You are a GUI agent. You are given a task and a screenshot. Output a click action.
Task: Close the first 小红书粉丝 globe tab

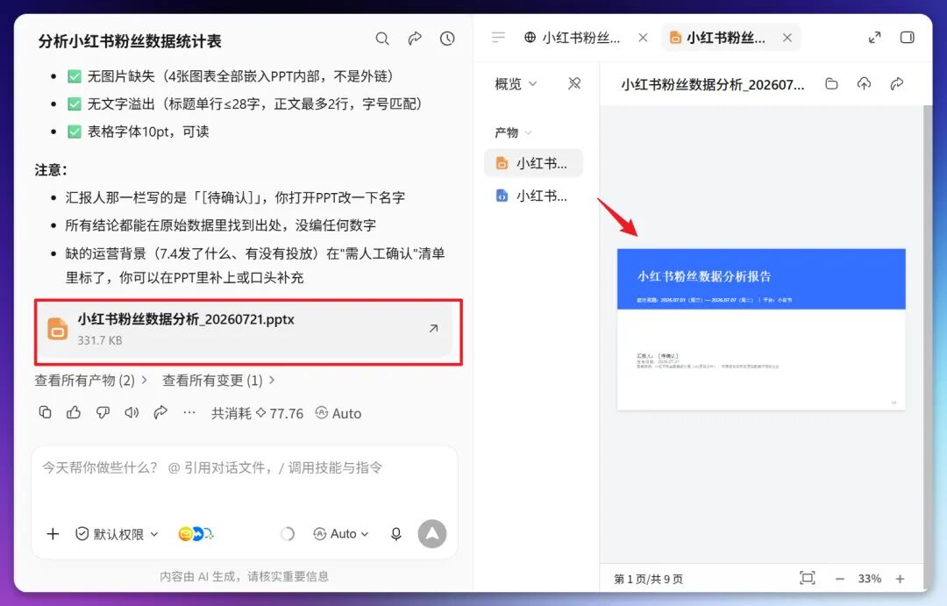click(643, 38)
